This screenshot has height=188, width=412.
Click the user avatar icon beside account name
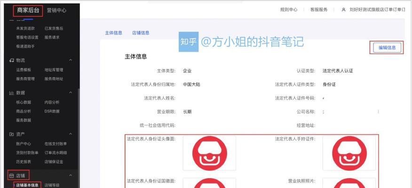(x=343, y=10)
